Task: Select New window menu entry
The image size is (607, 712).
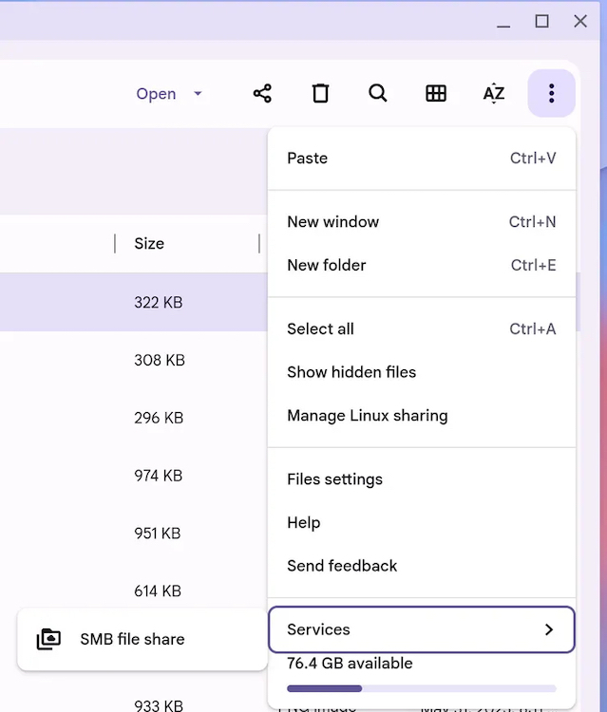Action: tap(333, 222)
